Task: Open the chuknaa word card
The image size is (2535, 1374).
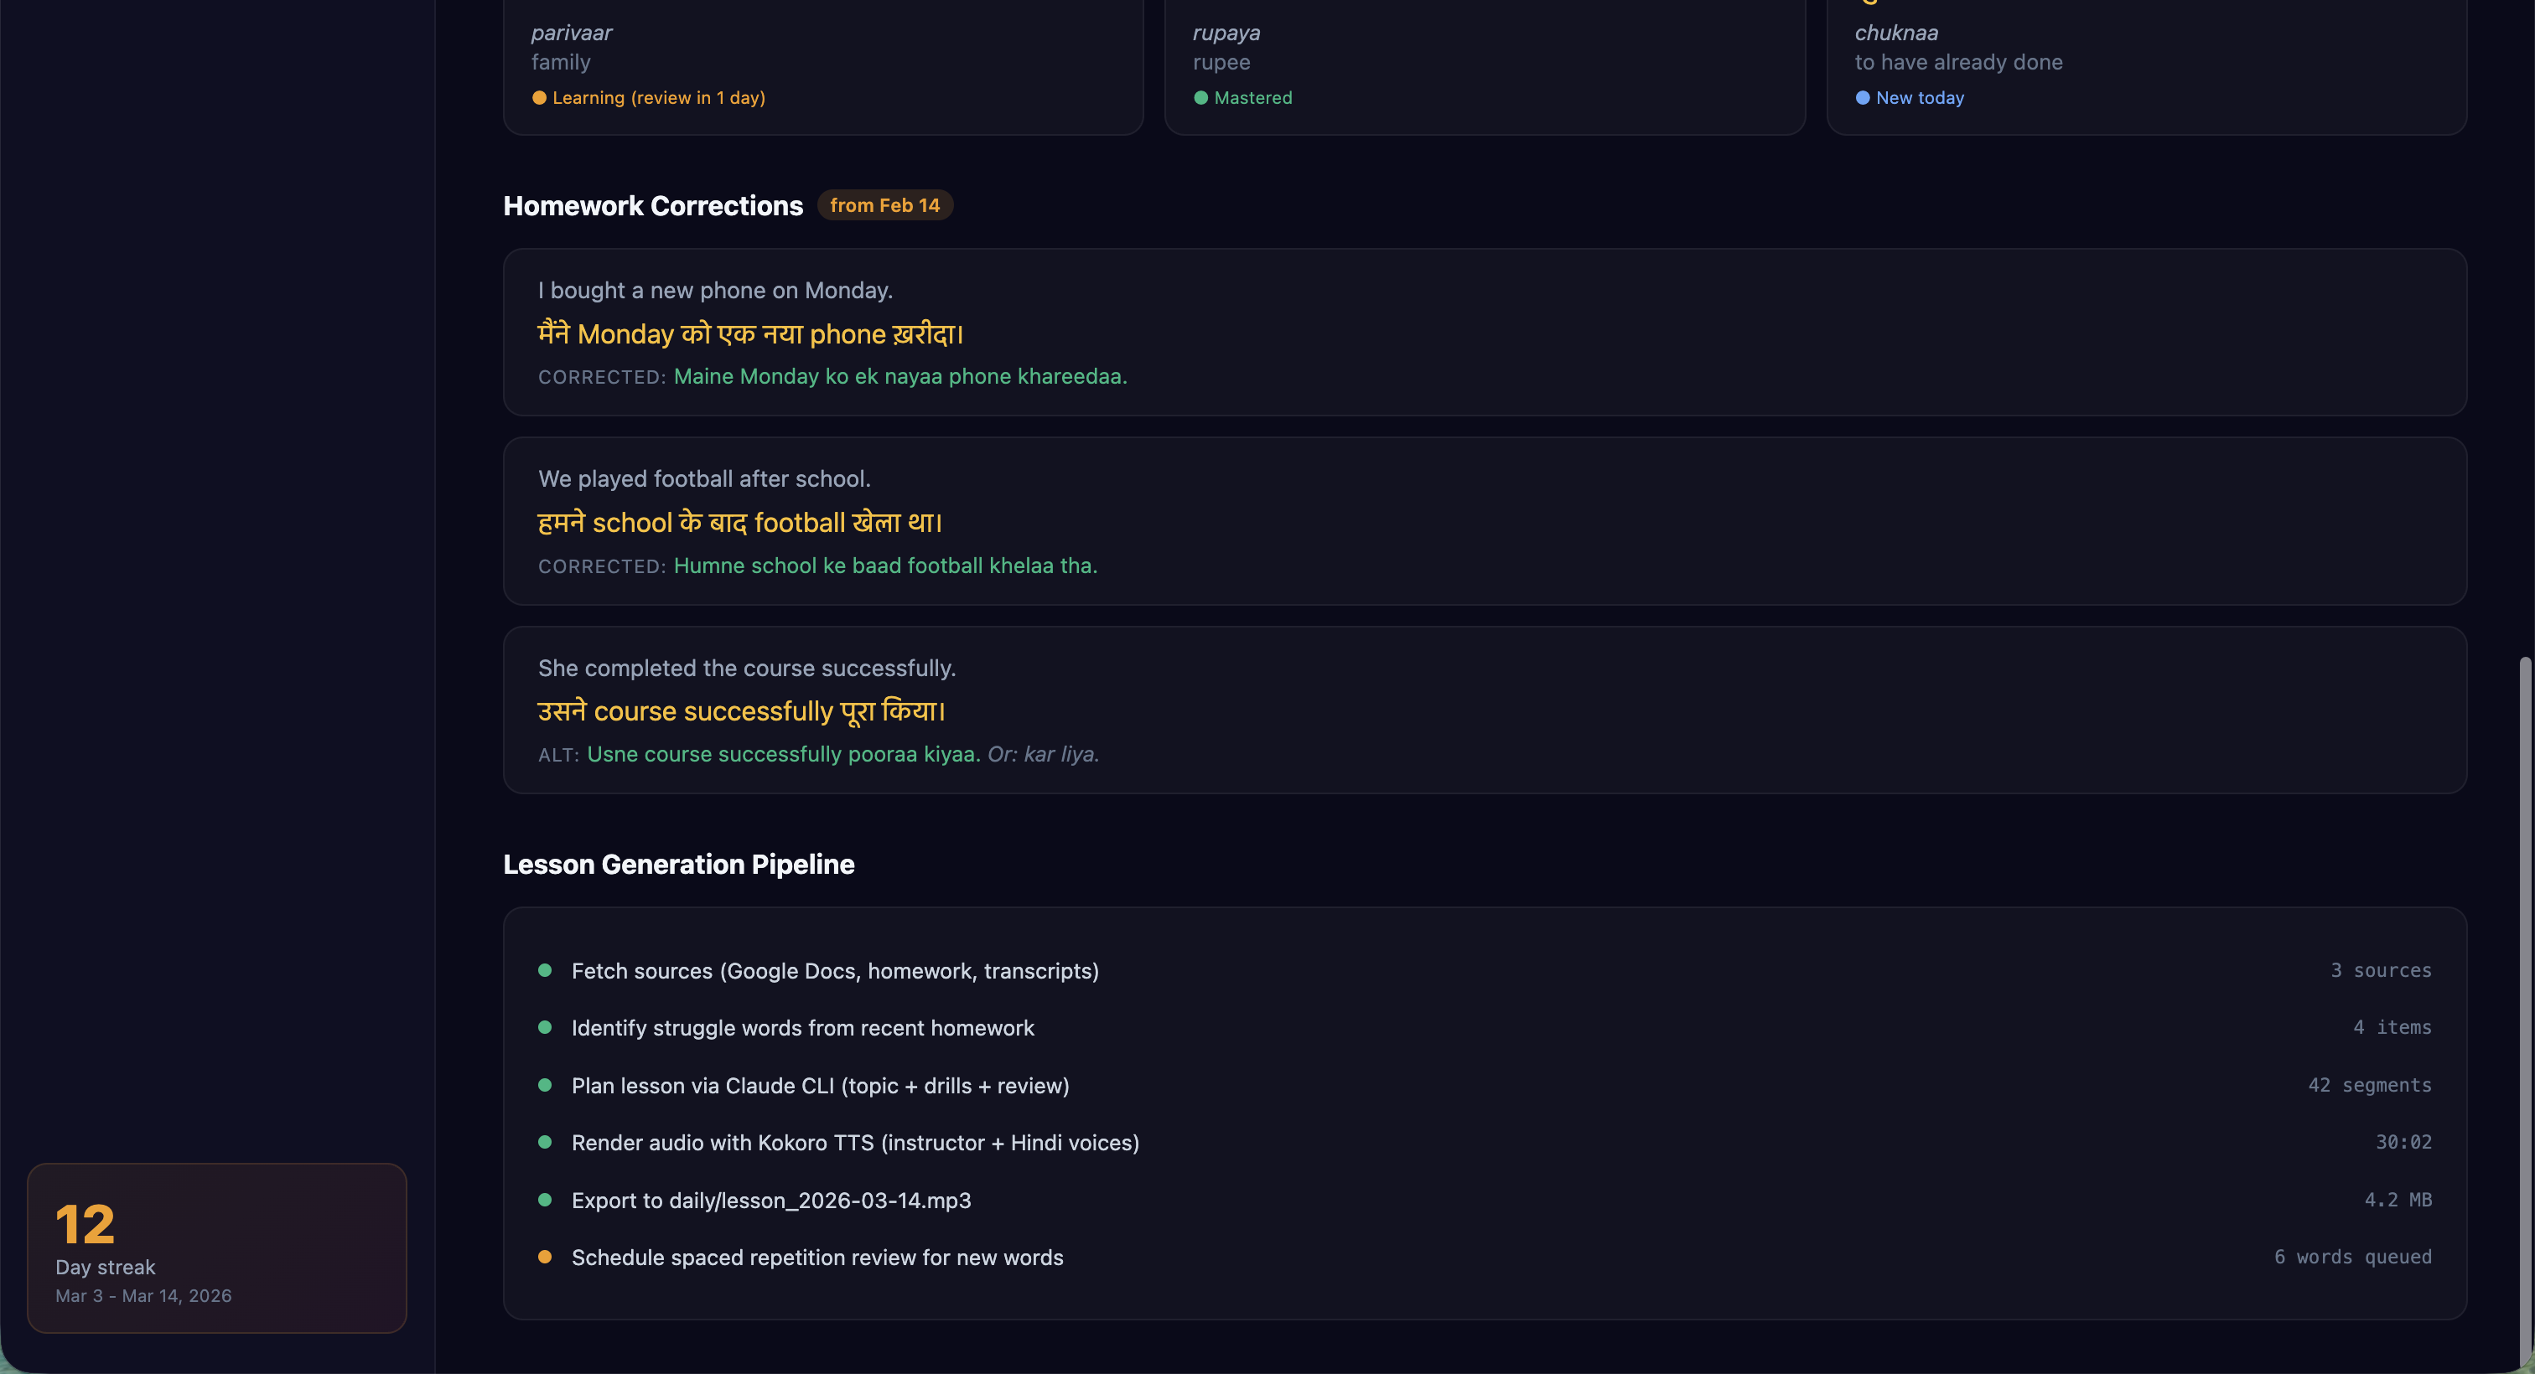Action: pos(2145,64)
